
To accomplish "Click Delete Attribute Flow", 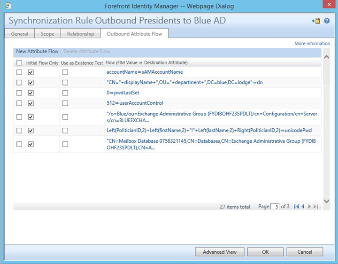I will pyautogui.click(x=87, y=51).
